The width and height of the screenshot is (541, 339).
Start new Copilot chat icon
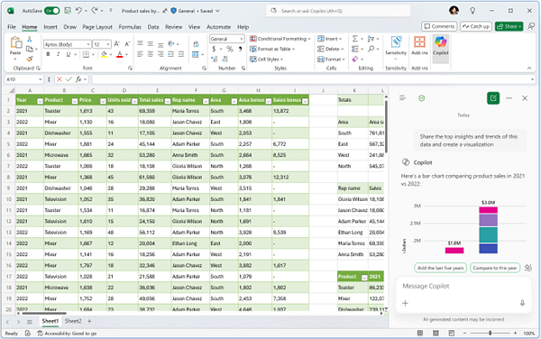493,98
